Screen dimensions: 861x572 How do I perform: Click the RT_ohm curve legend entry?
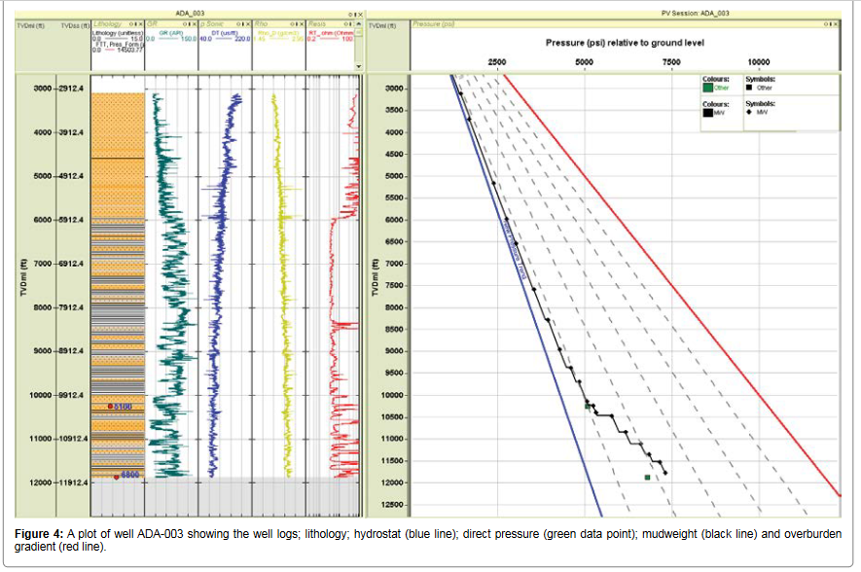click(x=332, y=33)
